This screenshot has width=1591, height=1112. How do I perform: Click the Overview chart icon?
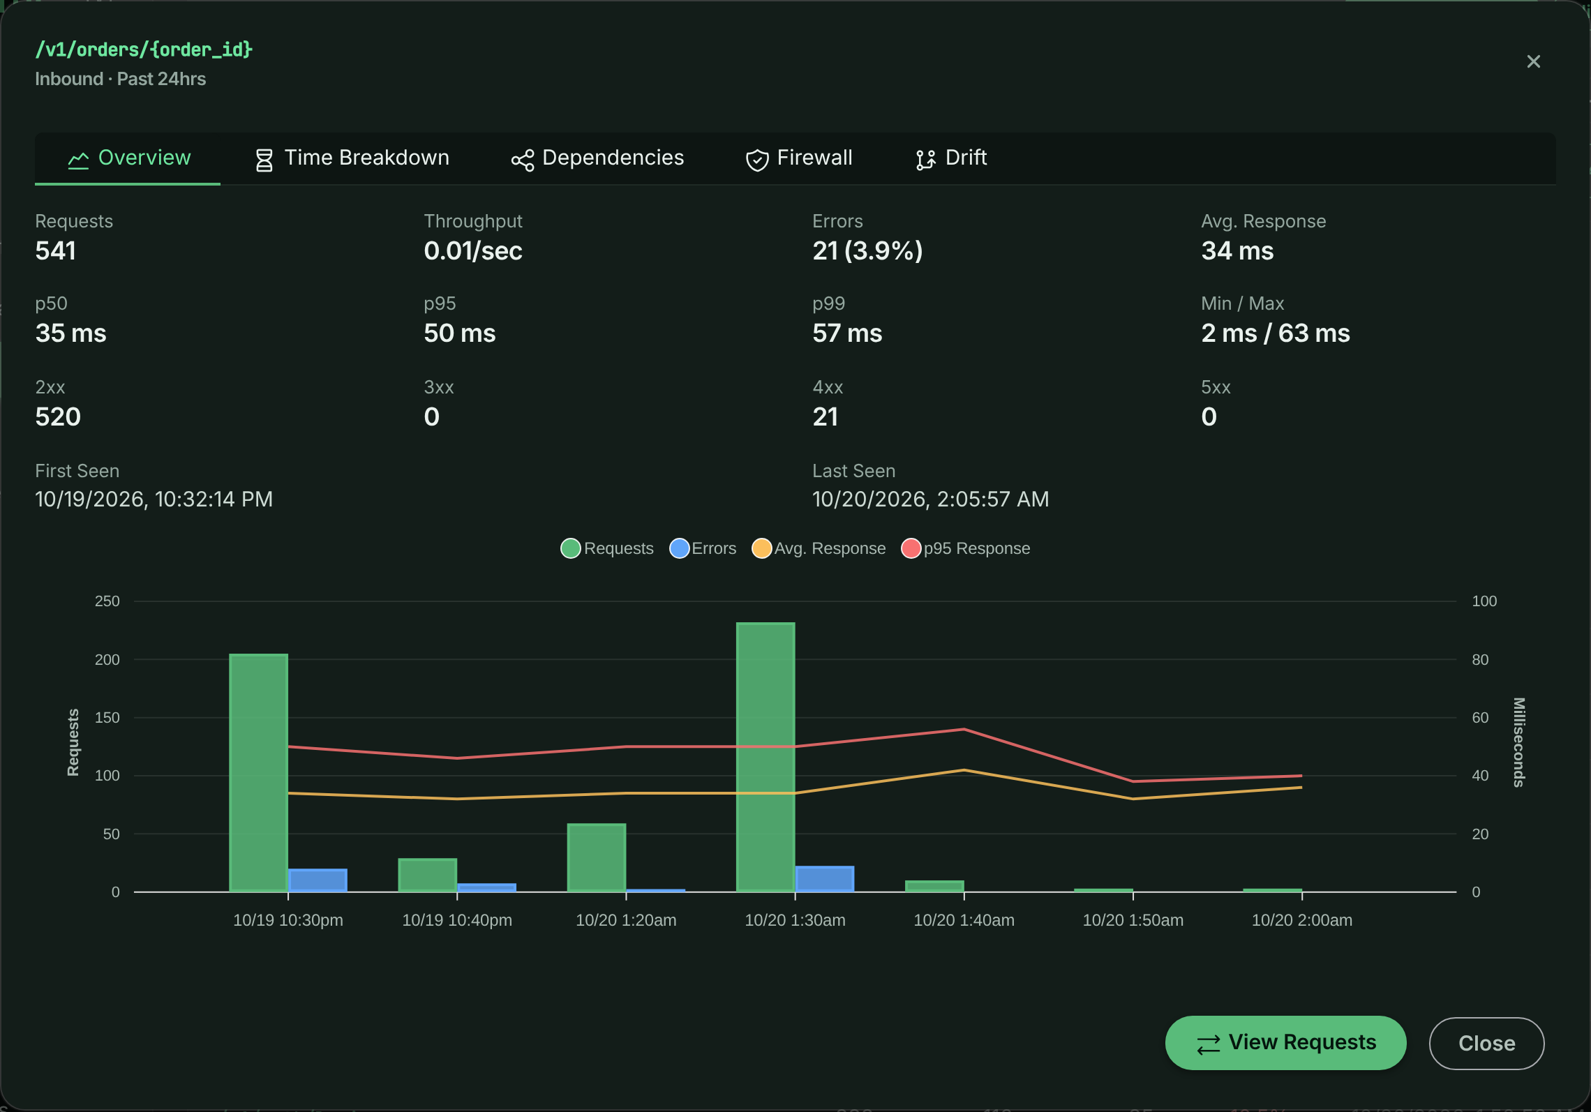coord(78,160)
